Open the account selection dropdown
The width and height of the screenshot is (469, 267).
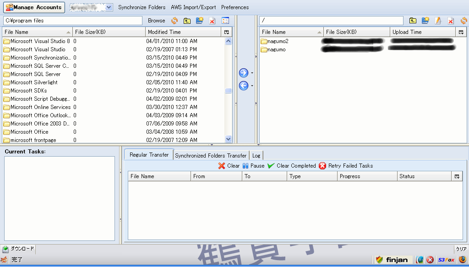pyautogui.click(x=109, y=7)
